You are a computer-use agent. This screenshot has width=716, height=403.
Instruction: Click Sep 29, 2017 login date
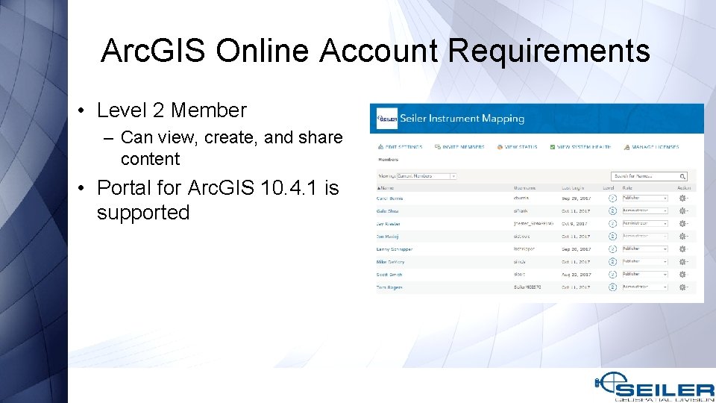(x=577, y=199)
